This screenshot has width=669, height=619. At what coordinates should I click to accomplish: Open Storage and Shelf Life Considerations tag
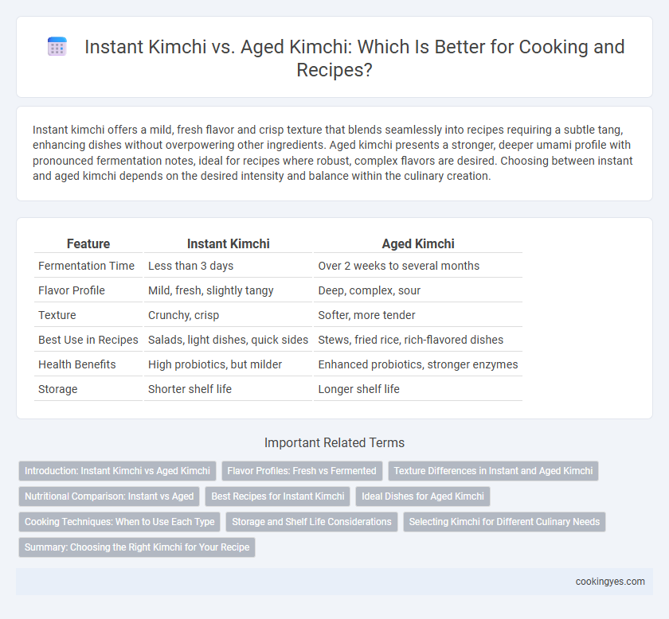pos(311,522)
